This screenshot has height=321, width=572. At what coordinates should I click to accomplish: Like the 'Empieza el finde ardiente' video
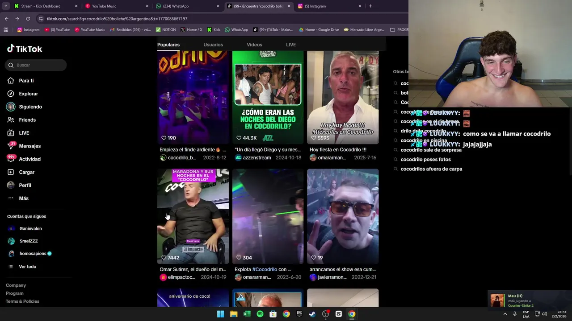[164, 138]
